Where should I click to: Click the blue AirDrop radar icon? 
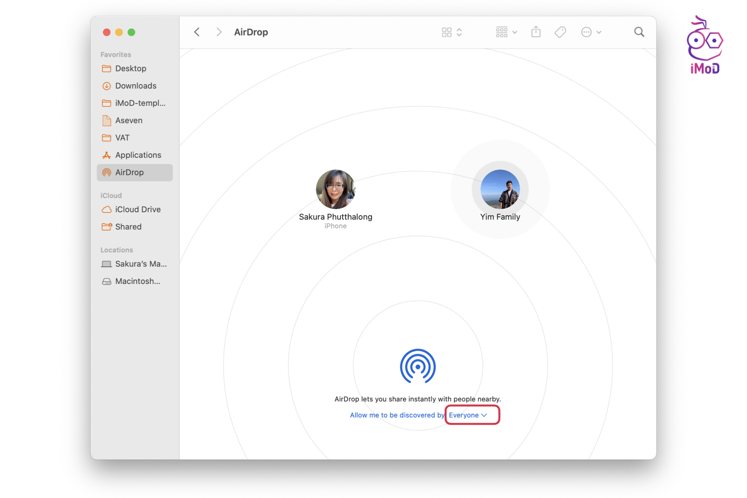click(418, 367)
